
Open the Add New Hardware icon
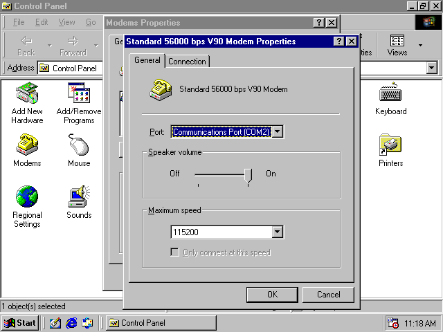tap(27, 103)
